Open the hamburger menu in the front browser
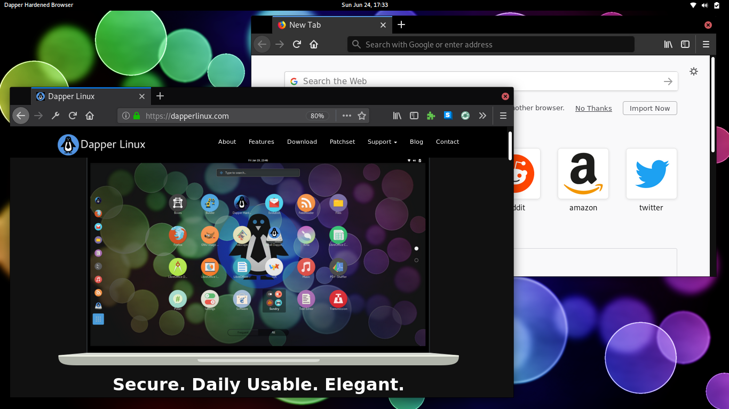This screenshot has width=729, height=409. click(503, 116)
